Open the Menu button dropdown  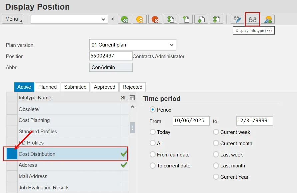(x=13, y=19)
